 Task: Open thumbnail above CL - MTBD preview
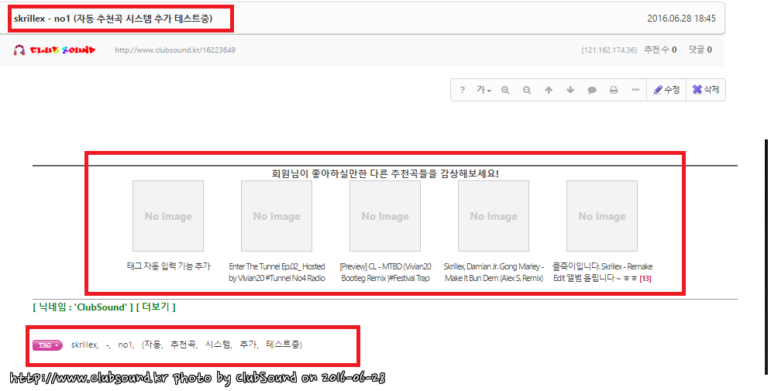tap(385, 216)
